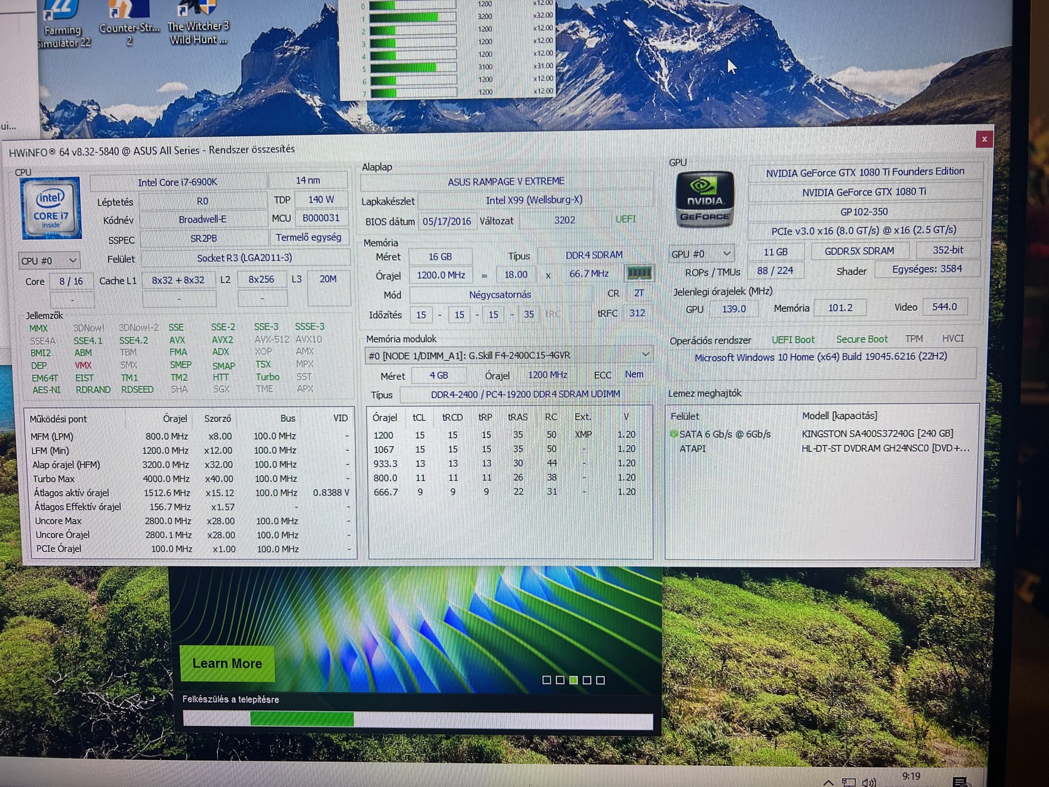
Task: Click the Video clock value 544.0
Action: 944,307
